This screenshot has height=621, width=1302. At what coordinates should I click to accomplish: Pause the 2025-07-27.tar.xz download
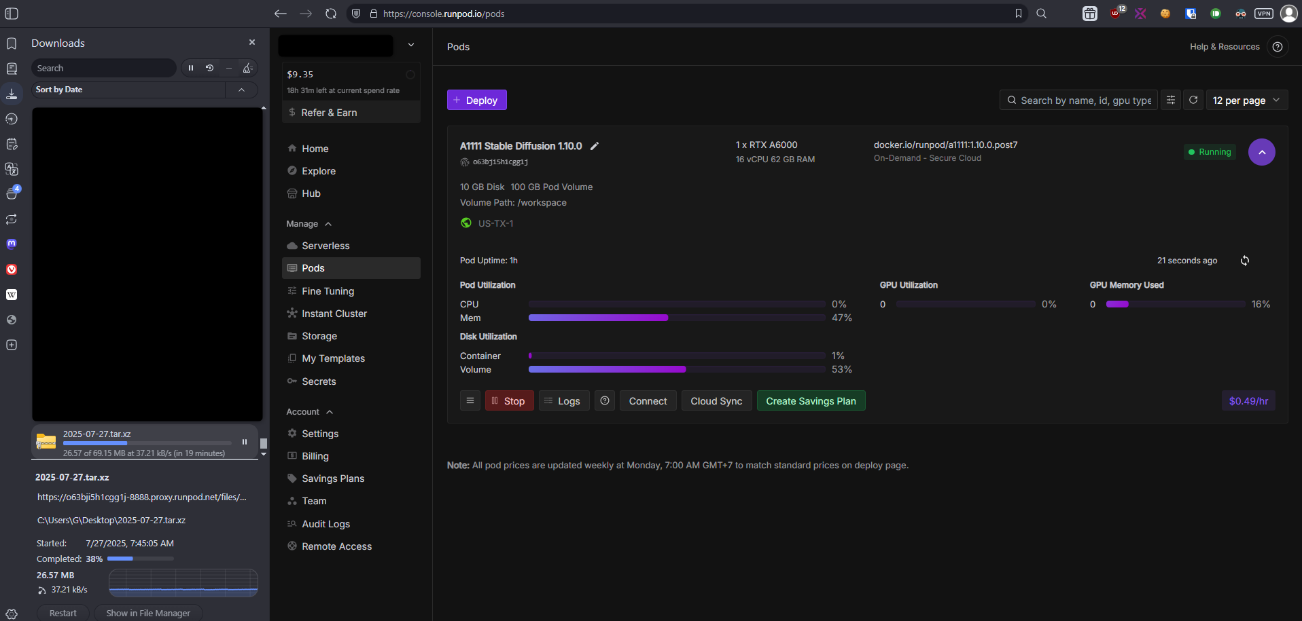pyautogui.click(x=245, y=442)
